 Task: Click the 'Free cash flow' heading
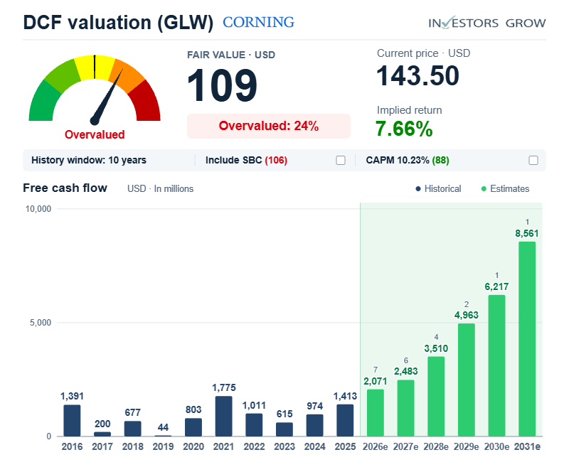(65, 188)
